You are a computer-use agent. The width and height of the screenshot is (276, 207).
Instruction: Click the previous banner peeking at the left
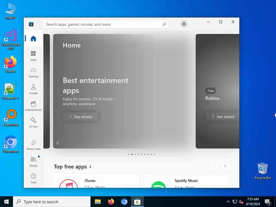pyautogui.click(x=47, y=91)
